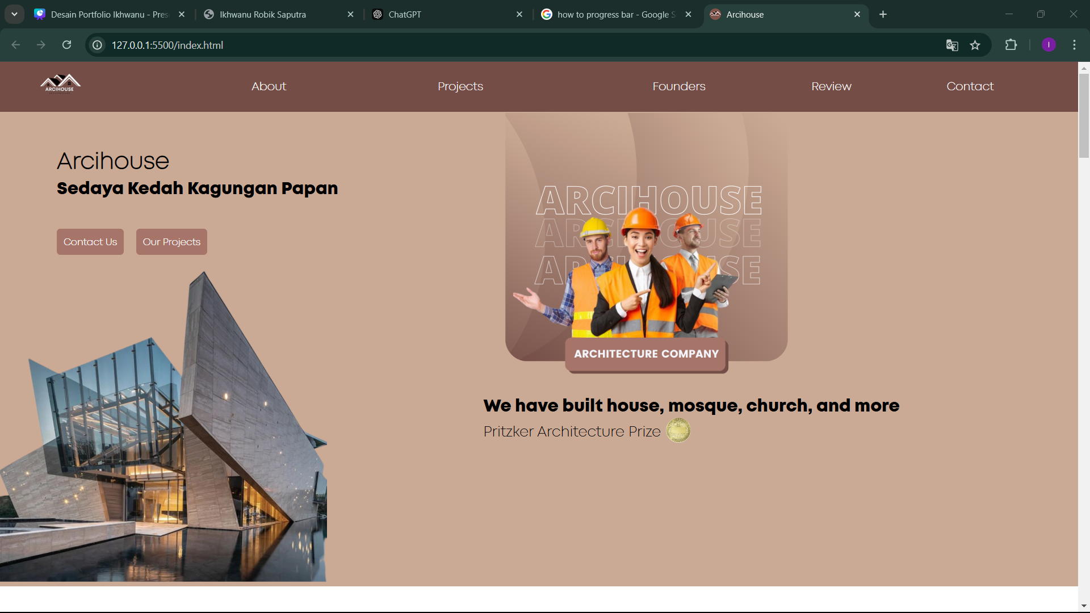Open the Review navigation link
Image resolution: width=1090 pixels, height=613 pixels.
tap(831, 86)
